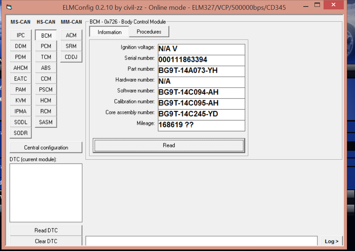Choose the ACM module under MM-CAN
This screenshot has width=355, height=251.
(x=71, y=35)
